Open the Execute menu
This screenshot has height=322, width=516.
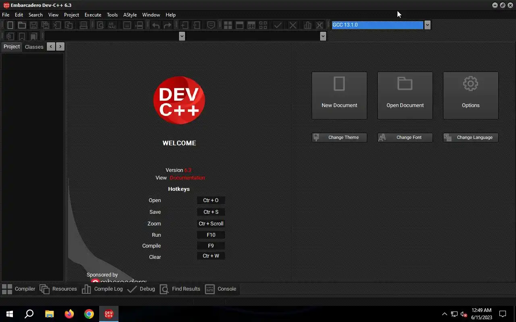point(93,14)
